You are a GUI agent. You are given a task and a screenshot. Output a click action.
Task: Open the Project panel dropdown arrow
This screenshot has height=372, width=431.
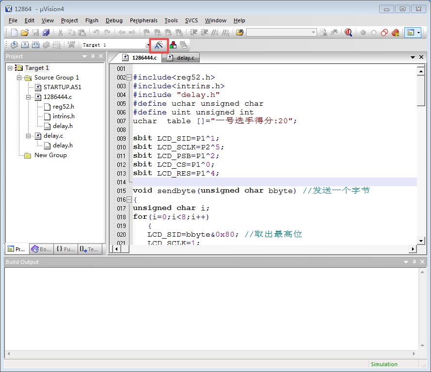point(85,56)
